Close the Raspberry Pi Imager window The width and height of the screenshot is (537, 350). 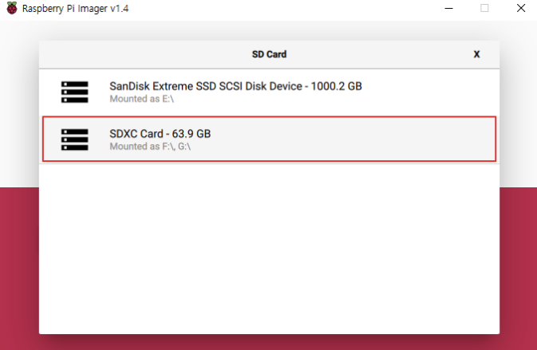click(x=521, y=8)
